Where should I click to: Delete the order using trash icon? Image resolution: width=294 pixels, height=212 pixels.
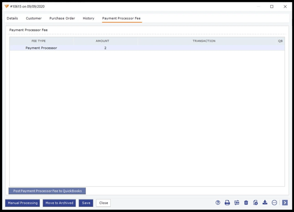[246, 203]
